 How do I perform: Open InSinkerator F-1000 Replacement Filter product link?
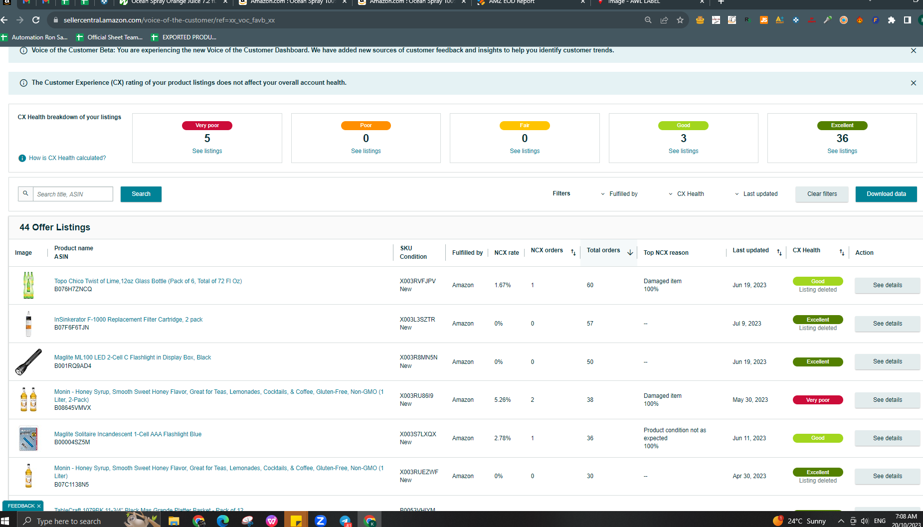pos(128,320)
